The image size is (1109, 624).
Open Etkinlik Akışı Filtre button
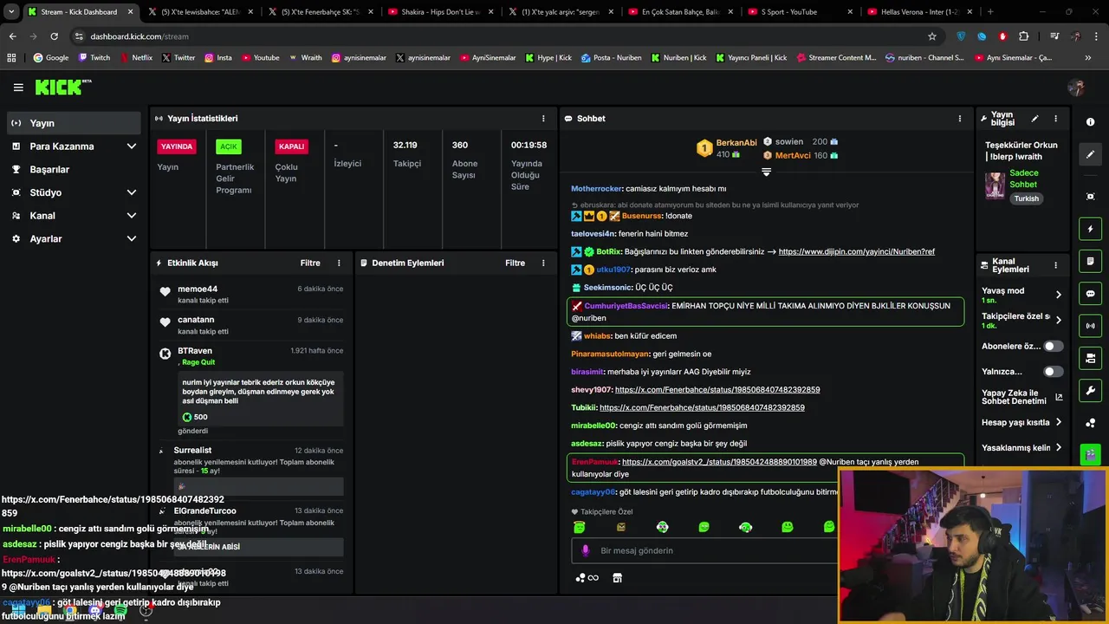[310, 263]
